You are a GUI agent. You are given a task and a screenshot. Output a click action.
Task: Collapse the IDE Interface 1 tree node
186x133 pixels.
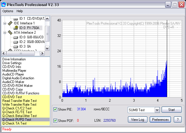[5, 23]
